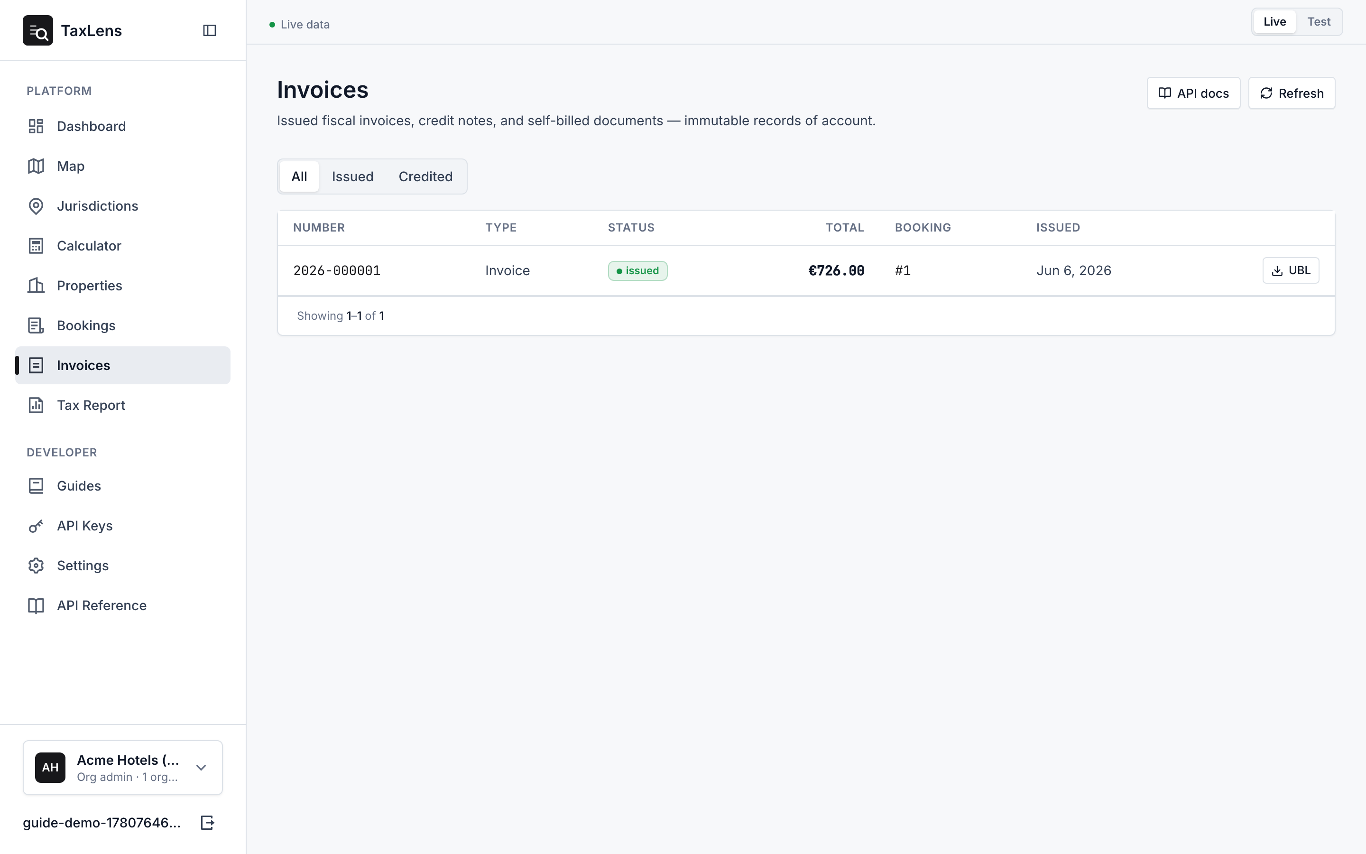
Task: Click the API Reference open-book icon
Action: [36, 605]
